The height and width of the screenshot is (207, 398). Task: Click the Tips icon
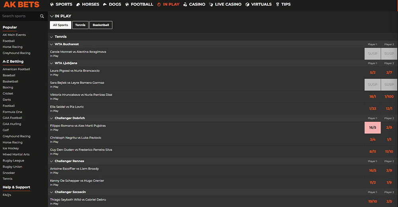(x=277, y=4)
